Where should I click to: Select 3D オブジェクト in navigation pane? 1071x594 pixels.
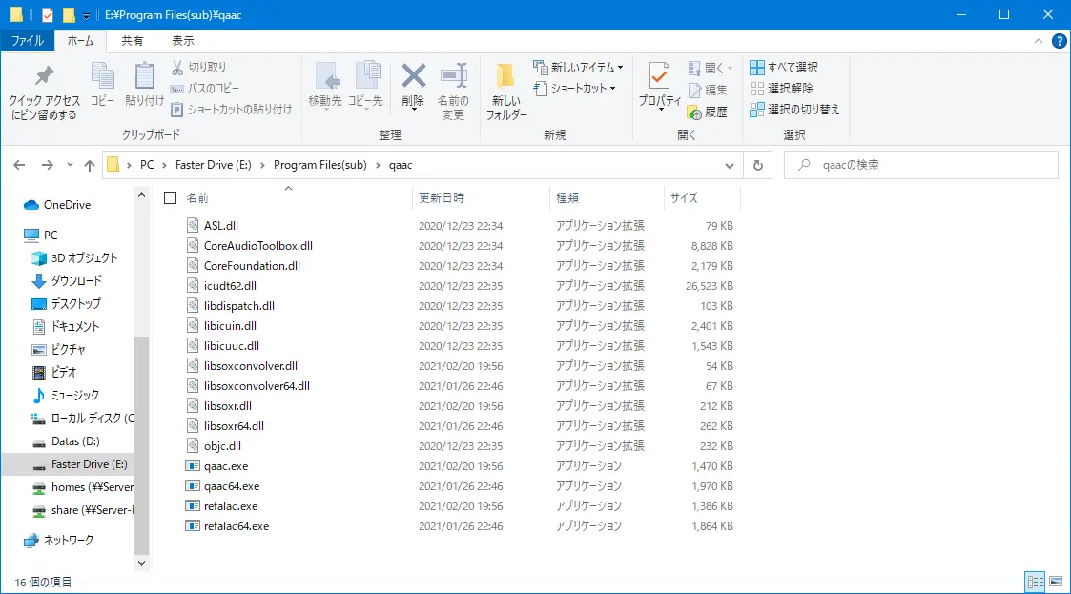click(84, 258)
